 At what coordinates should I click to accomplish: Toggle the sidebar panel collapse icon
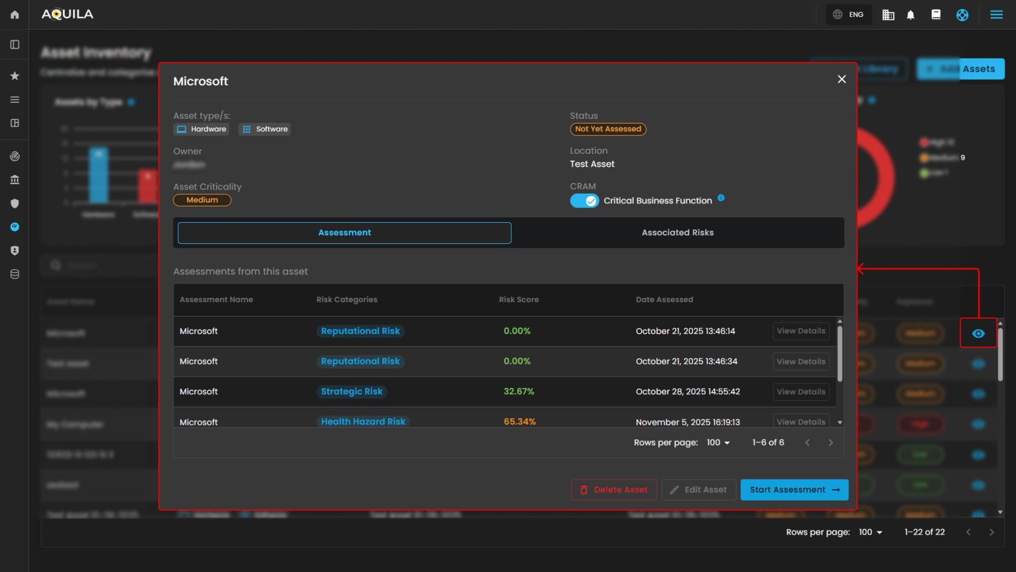tap(15, 45)
